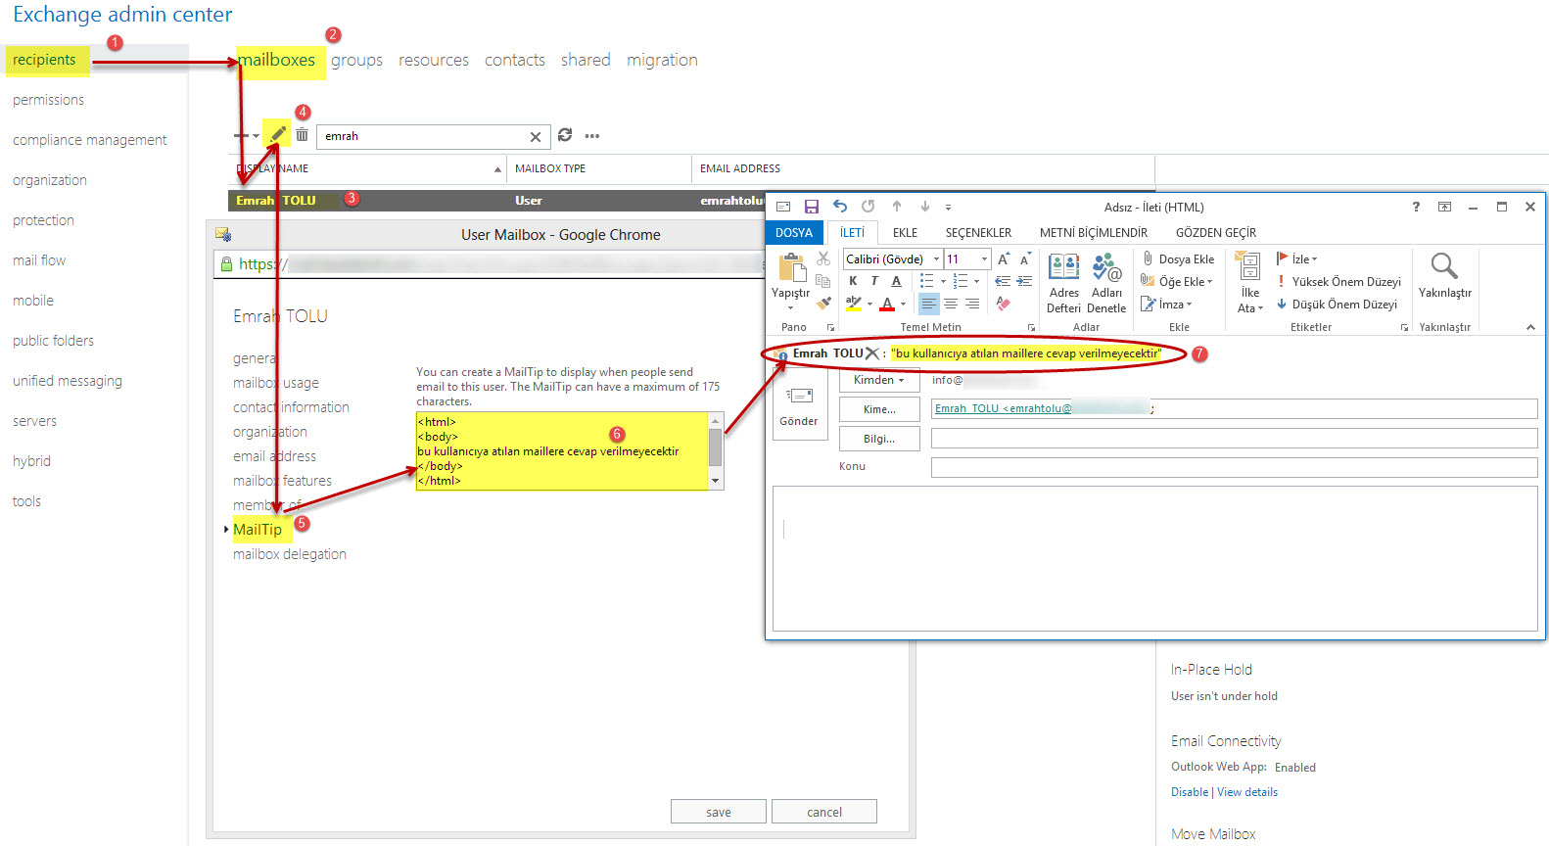Click the scissors cut icon in Pano group
Screen dimensions: 1549x846
pyautogui.click(x=823, y=258)
